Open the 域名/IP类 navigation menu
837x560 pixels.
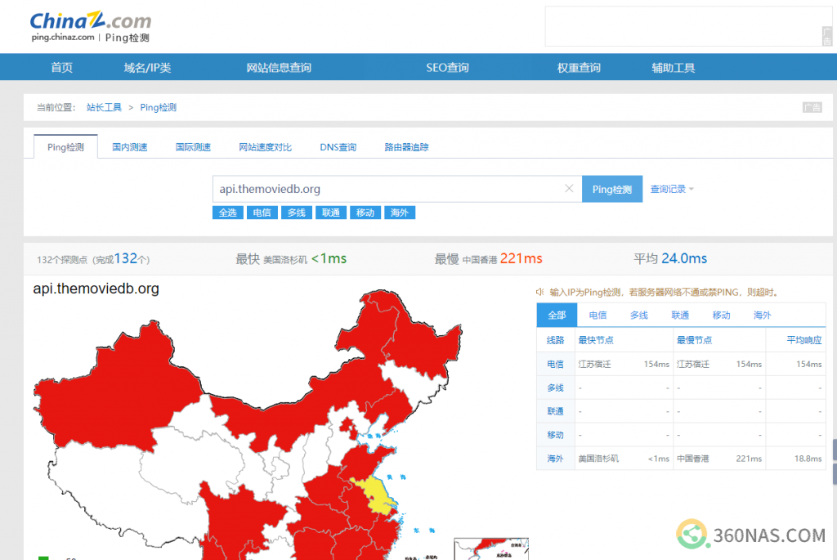pos(147,68)
